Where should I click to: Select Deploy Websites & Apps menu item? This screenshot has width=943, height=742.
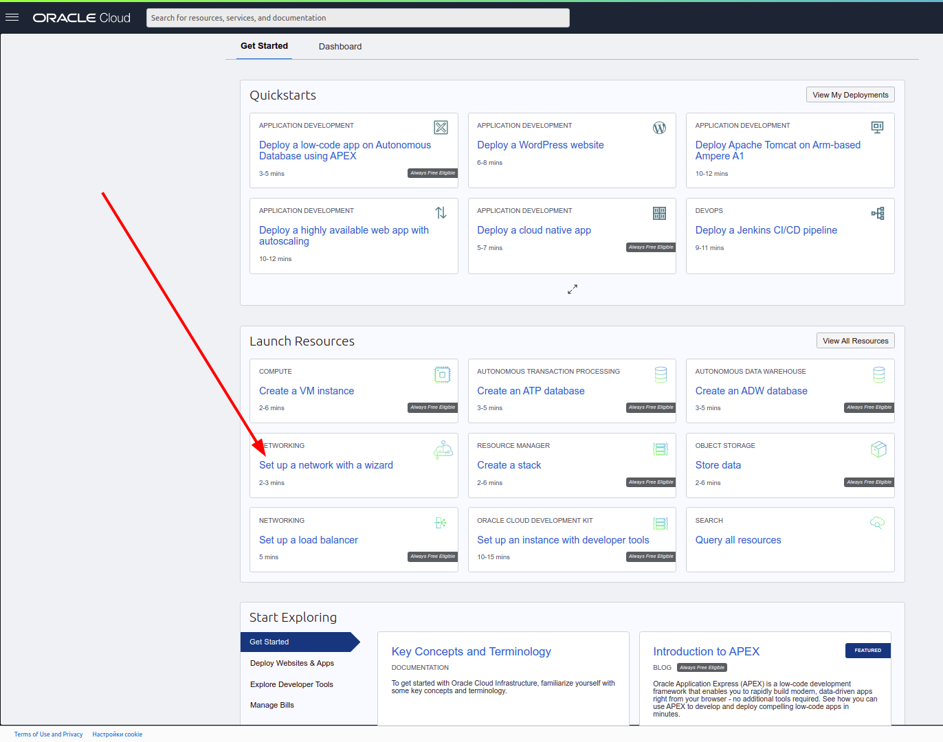(292, 663)
